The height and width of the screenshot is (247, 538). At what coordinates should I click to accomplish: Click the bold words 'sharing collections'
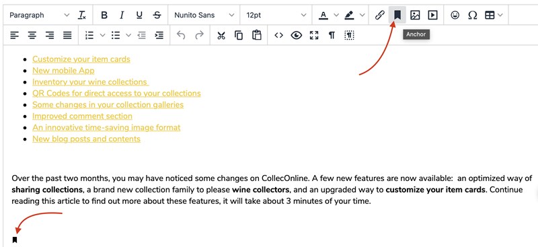[47, 190]
